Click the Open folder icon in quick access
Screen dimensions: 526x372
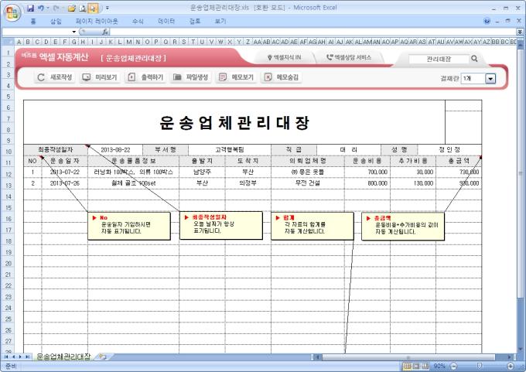point(71,8)
